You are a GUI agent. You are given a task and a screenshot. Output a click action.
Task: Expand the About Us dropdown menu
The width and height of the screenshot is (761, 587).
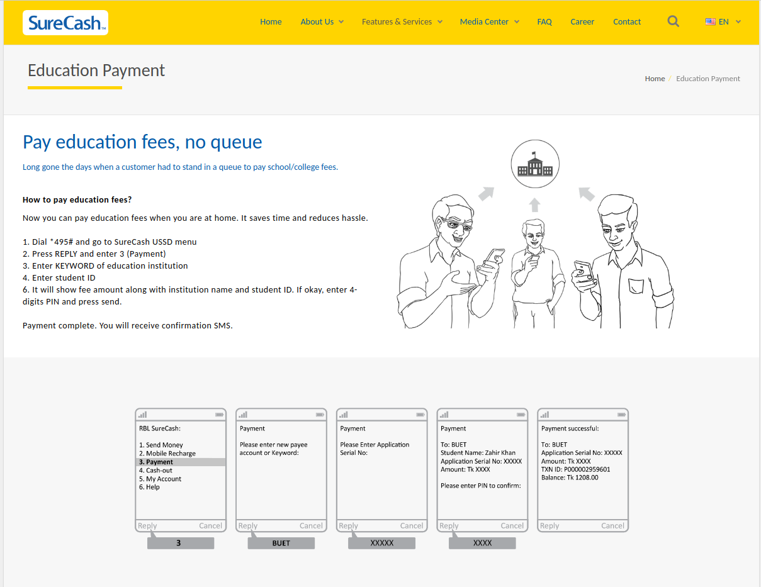pyautogui.click(x=322, y=21)
